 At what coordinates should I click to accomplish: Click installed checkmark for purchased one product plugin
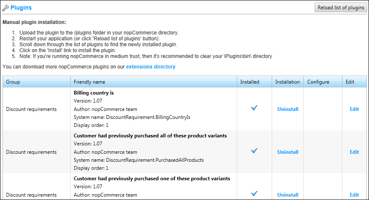[x=254, y=194]
